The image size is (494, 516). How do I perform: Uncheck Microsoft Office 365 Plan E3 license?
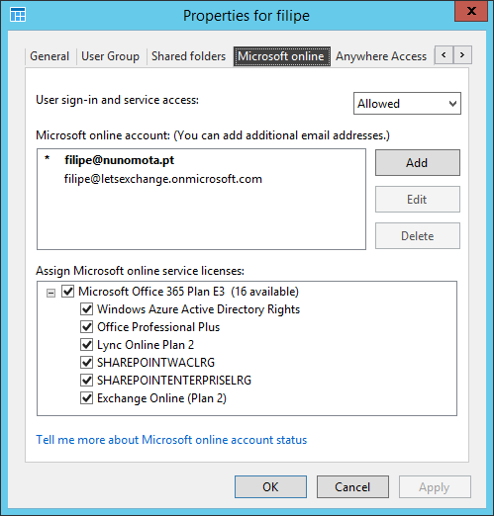point(68,292)
